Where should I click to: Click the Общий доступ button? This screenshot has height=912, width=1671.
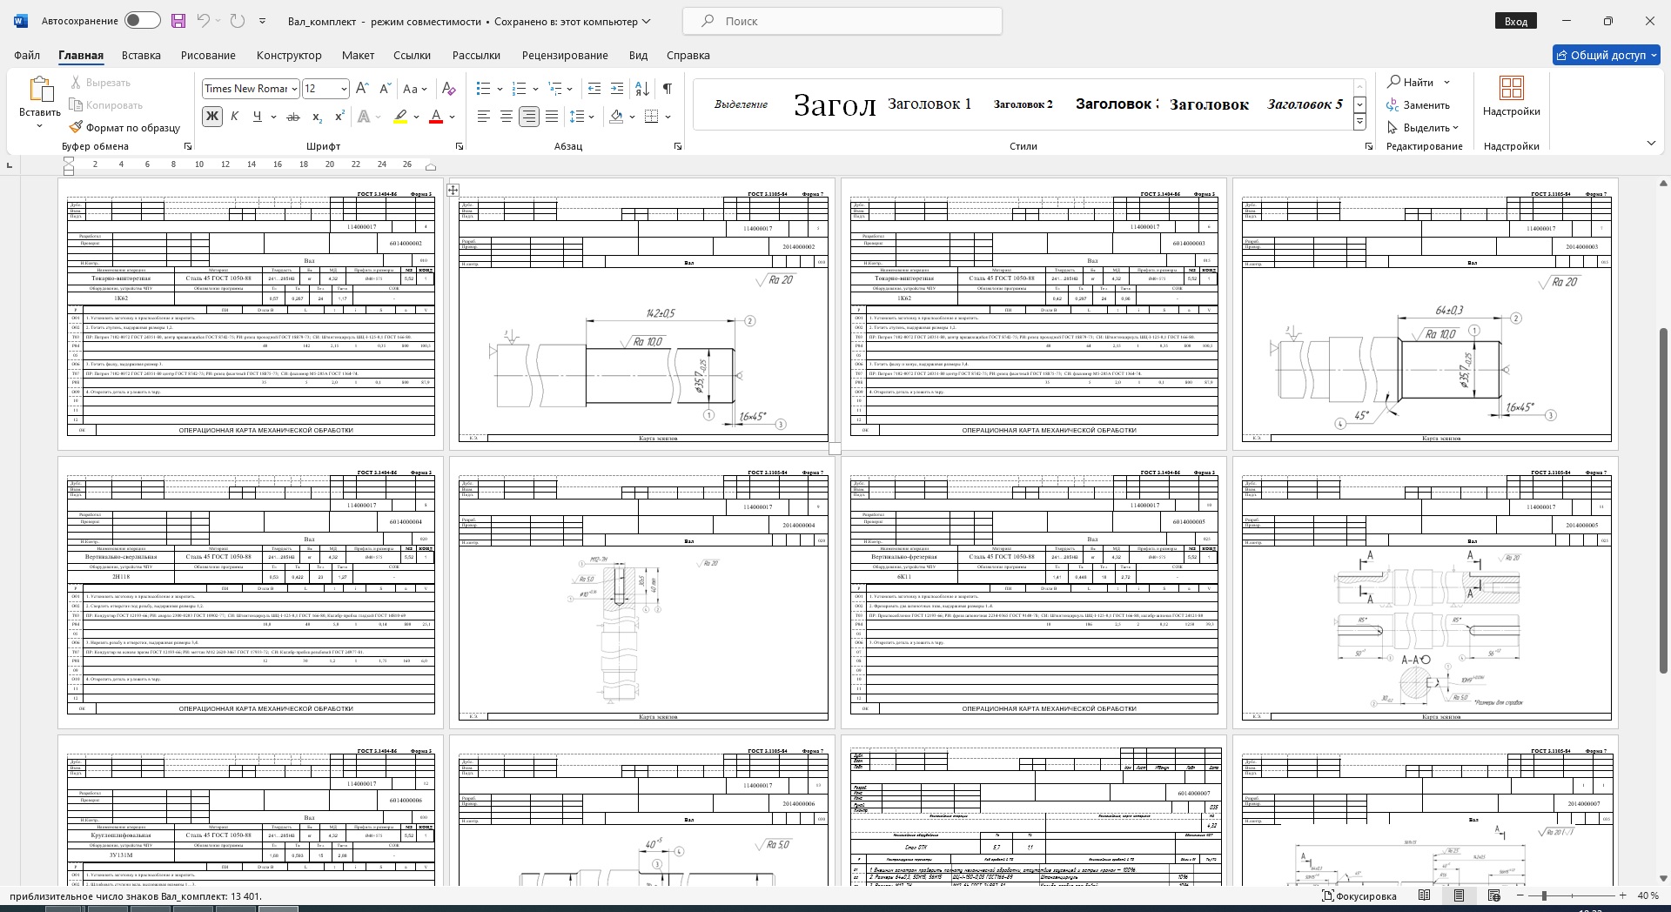point(1607,55)
